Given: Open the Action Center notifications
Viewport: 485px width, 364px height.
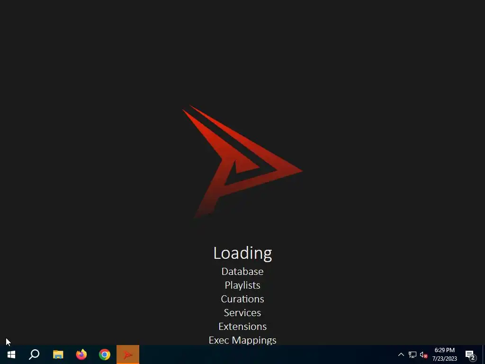Looking at the screenshot, I should click(470, 355).
